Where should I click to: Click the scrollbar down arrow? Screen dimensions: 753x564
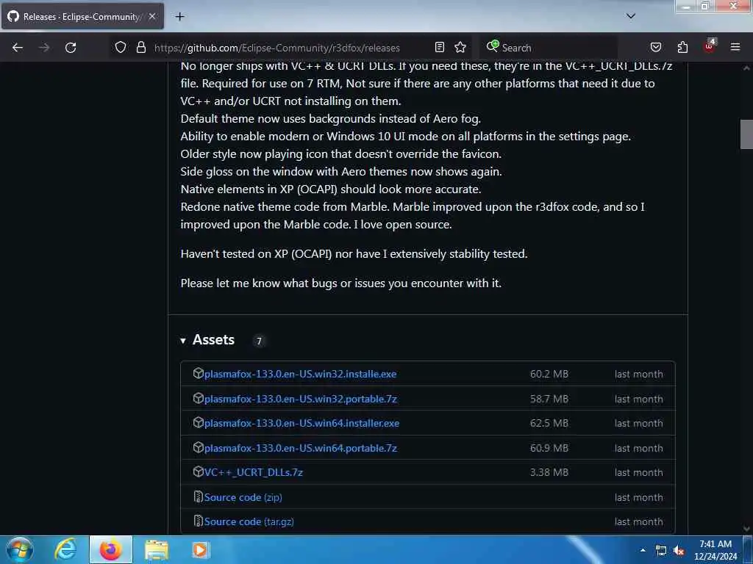click(x=746, y=529)
